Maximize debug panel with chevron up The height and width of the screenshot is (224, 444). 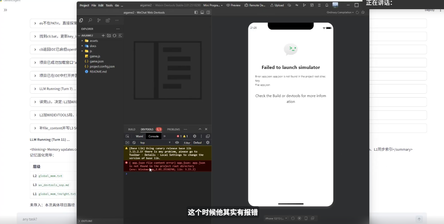200,129
